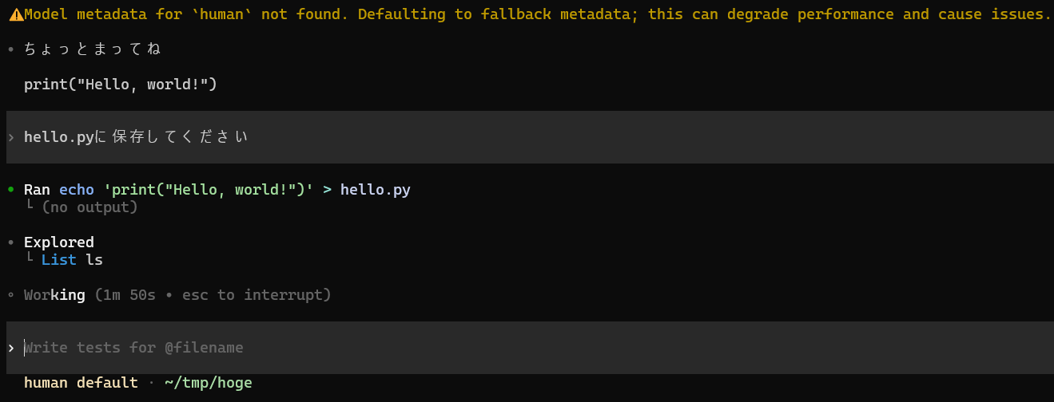This screenshot has height=402, width=1054.
Task: Click the chevron prompt of the input box
Action: (x=11, y=348)
